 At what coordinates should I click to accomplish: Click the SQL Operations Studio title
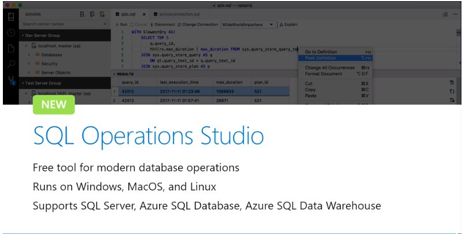149,136
